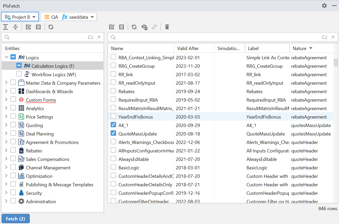The width and height of the screenshot is (339, 224).
Task: Reload the table rows with refresh icon
Action: click(x=134, y=27)
